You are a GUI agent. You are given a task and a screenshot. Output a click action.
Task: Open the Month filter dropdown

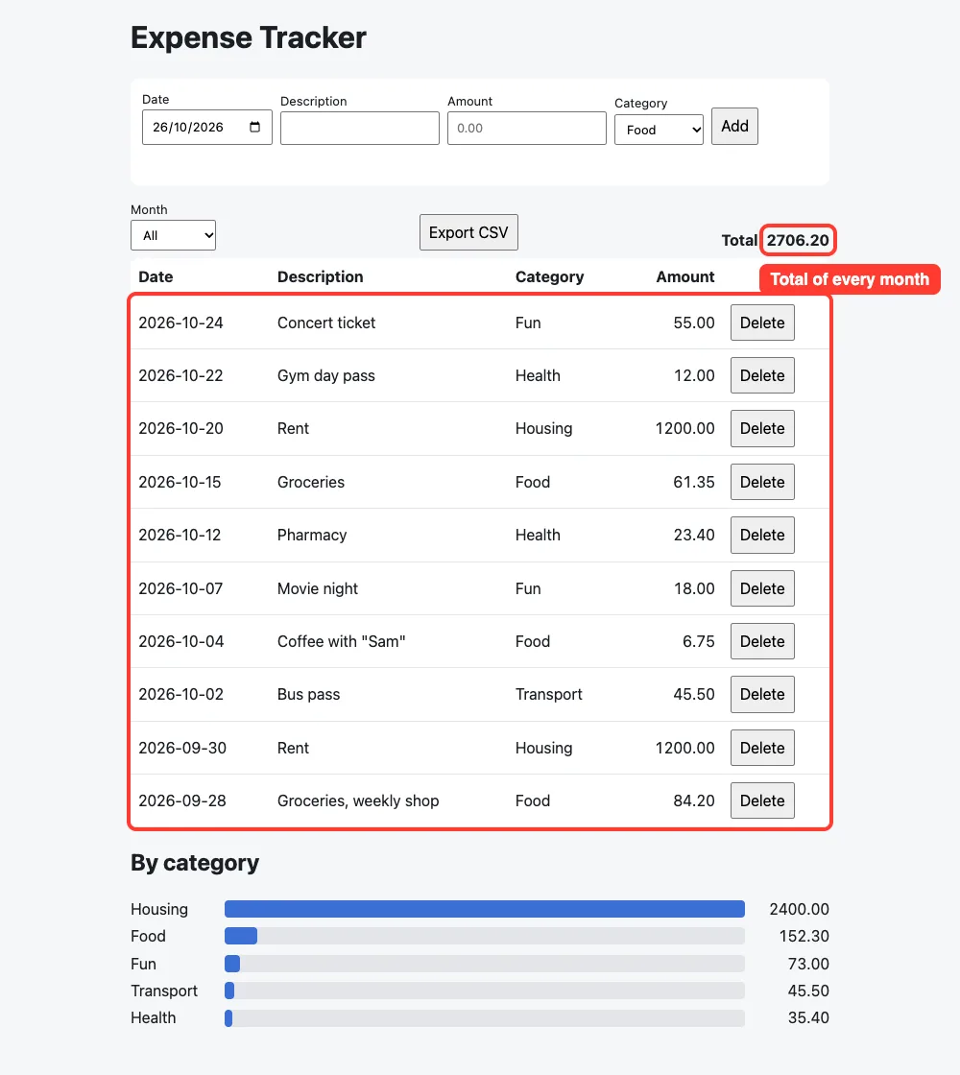pyautogui.click(x=174, y=235)
